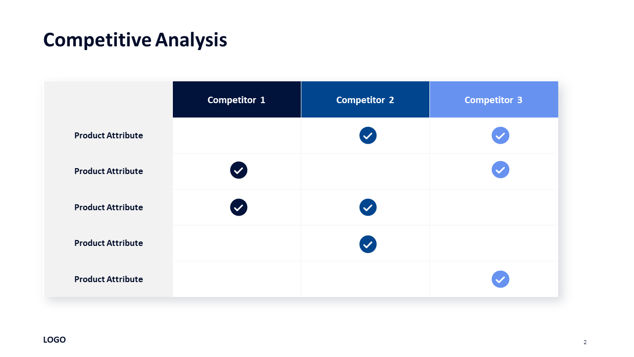Select the Competitor 2 checkmark in the third row
634x357 pixels.
(368, 207)
